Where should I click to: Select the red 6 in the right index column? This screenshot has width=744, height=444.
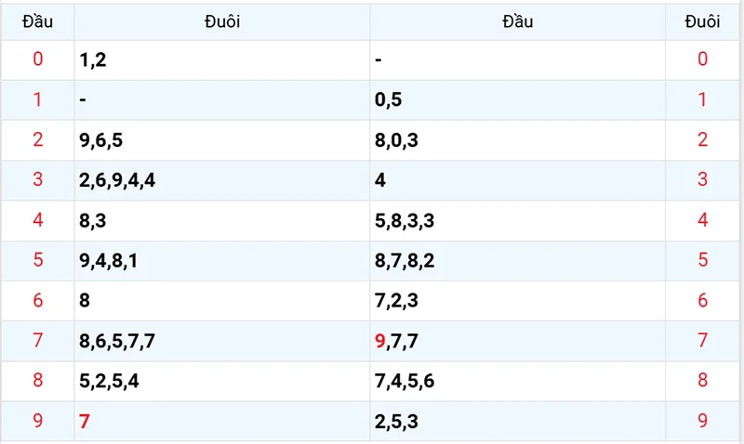pos(702,301)
